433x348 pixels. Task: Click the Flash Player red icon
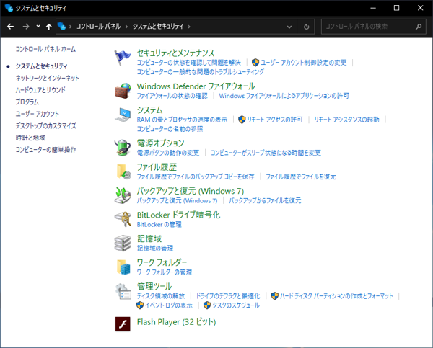(x=123, y=324)
